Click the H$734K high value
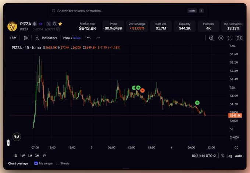The image size is (250, 173). point(64,48)
